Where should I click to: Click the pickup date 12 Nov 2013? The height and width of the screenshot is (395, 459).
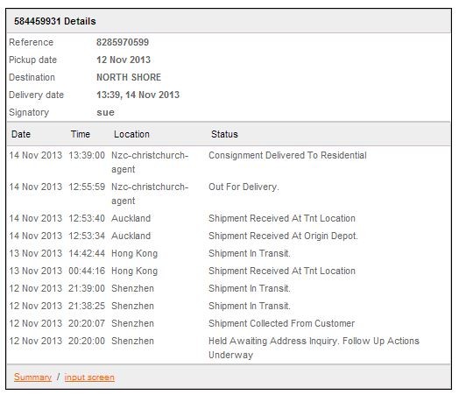[124, 60]
